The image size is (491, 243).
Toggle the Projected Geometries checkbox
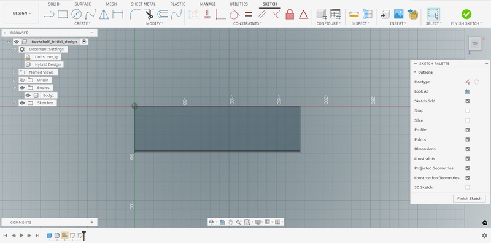coord(468,168)
